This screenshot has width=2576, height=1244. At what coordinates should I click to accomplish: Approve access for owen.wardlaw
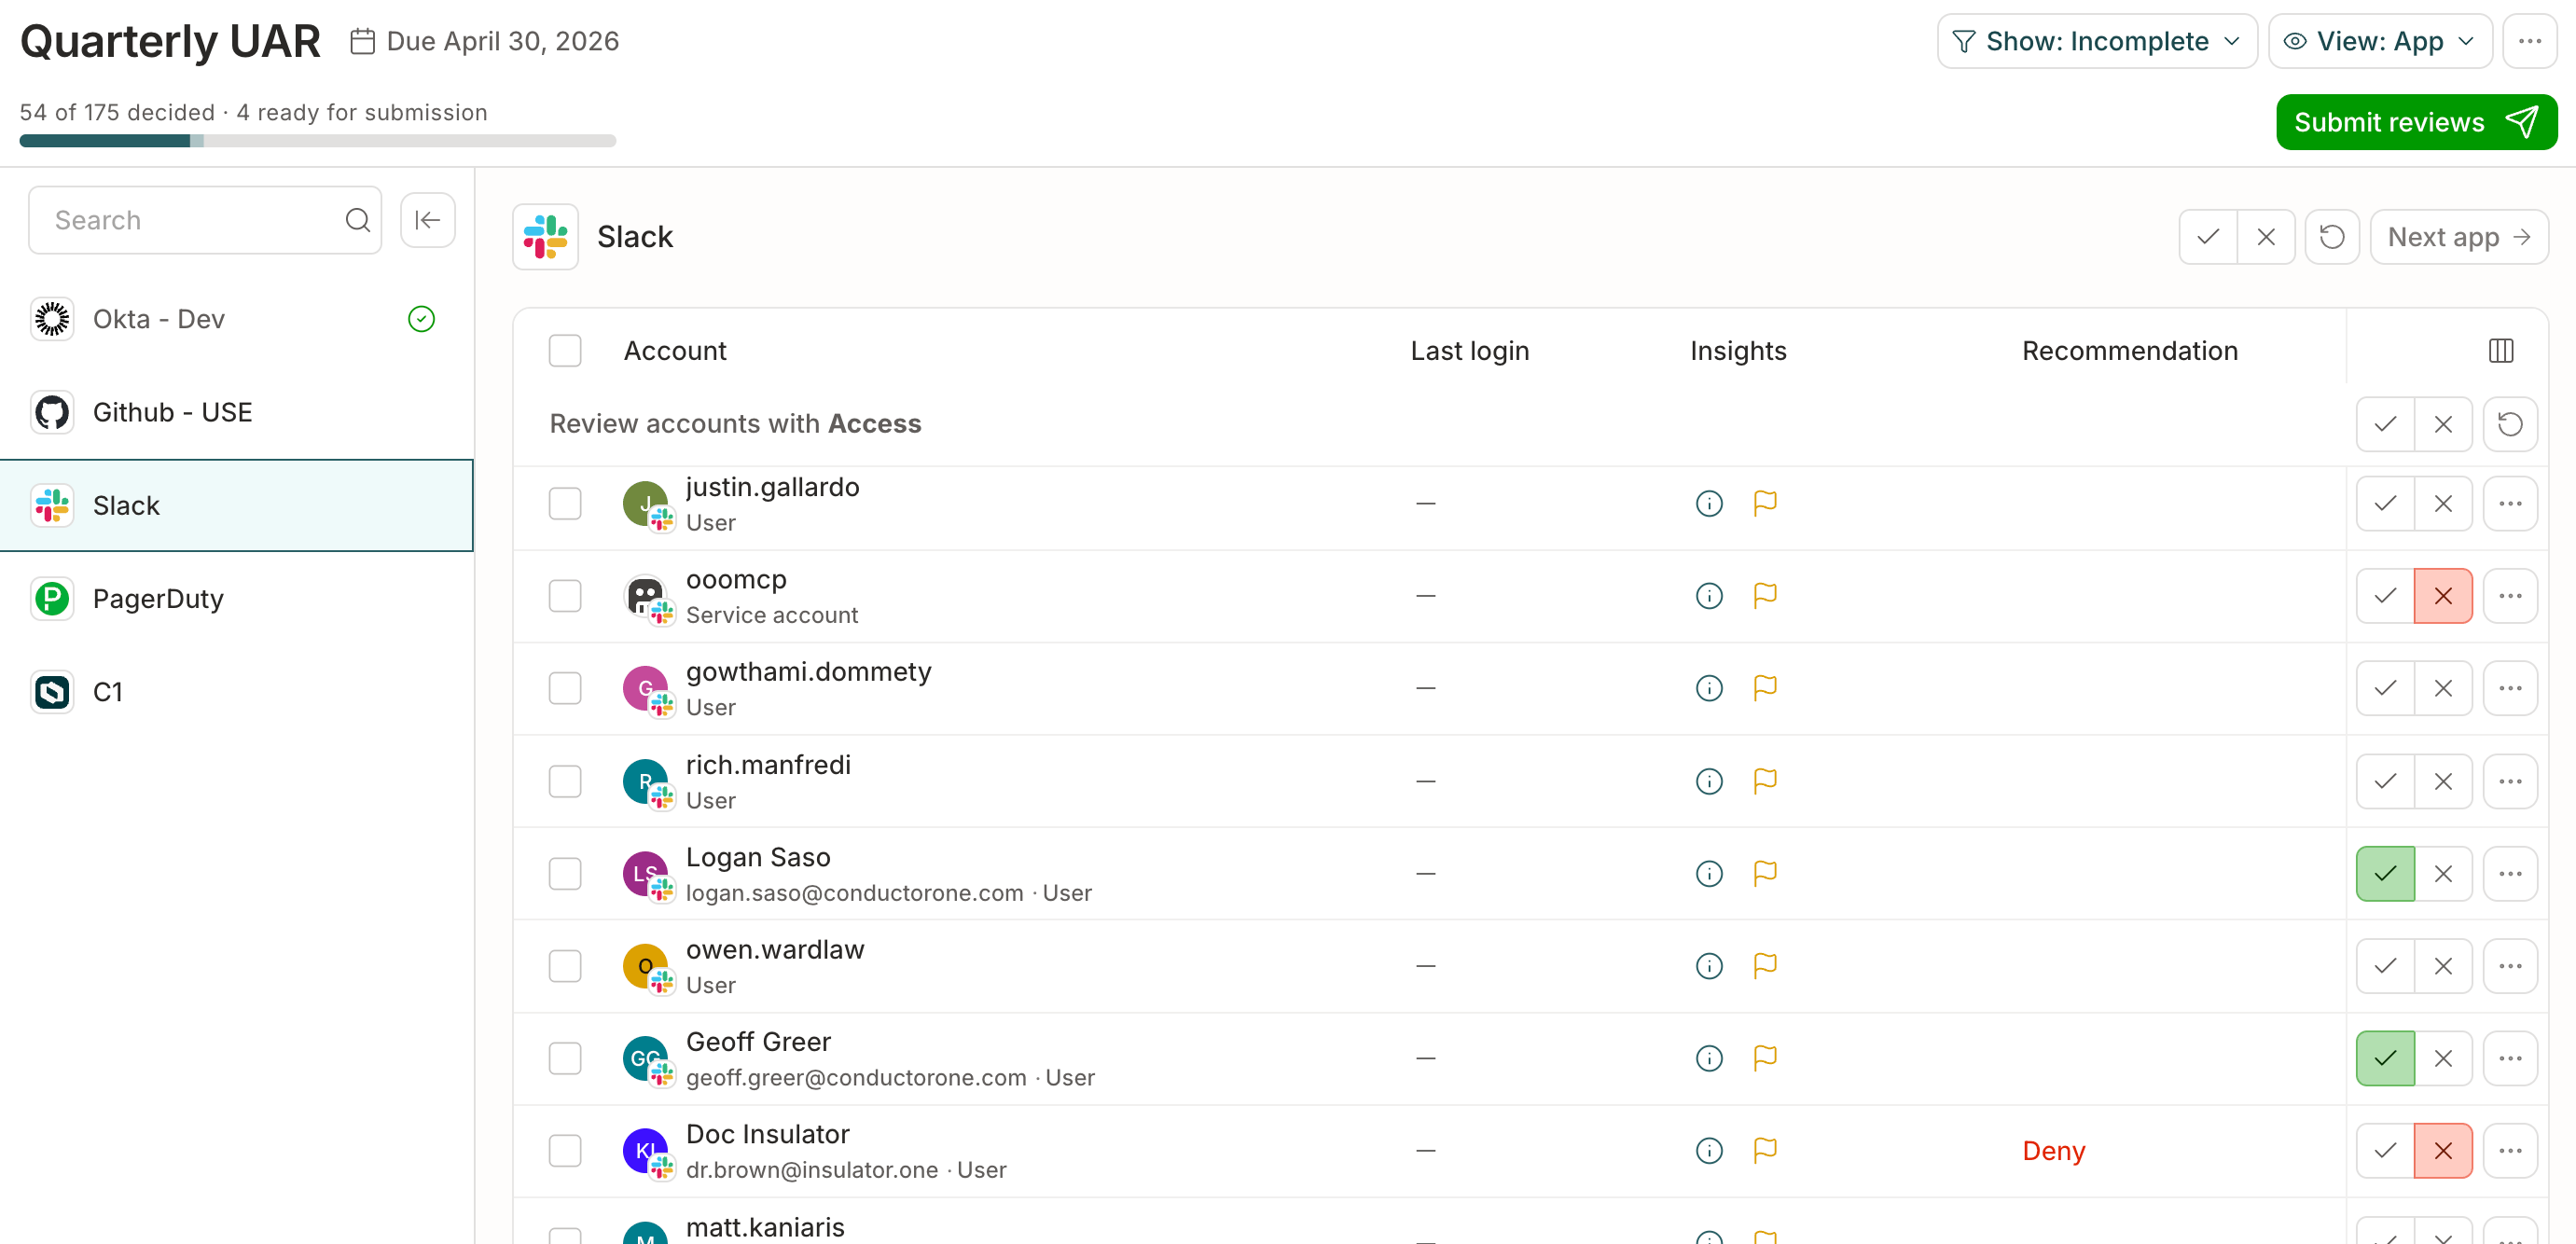pos(2385,966)
